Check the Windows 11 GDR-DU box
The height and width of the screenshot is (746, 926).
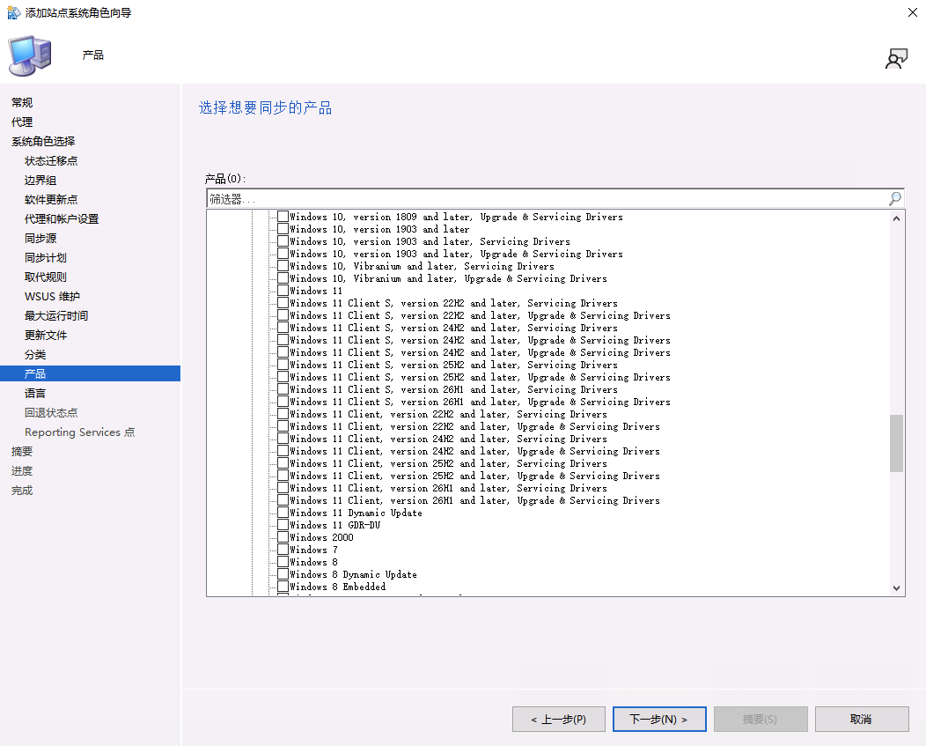pyautogui.click(x=283, y=525)
